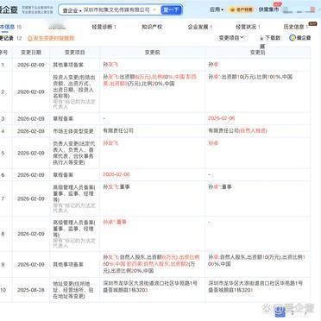Click the 查一下 search button
This screenshot has width=321, height=321.
pos(171,10)
